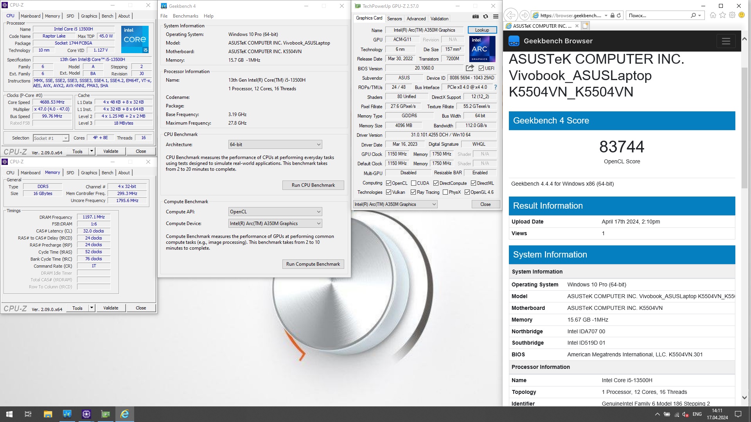This screenshot has height=422, width=751.
Task: Open the favorites star icon
Action: (722, 15)
